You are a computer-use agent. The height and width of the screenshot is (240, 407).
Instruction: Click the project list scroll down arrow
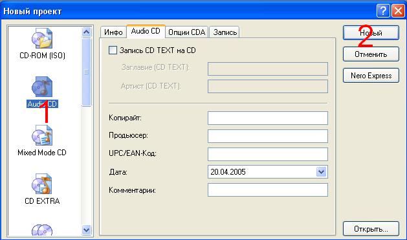click(87, 230)
